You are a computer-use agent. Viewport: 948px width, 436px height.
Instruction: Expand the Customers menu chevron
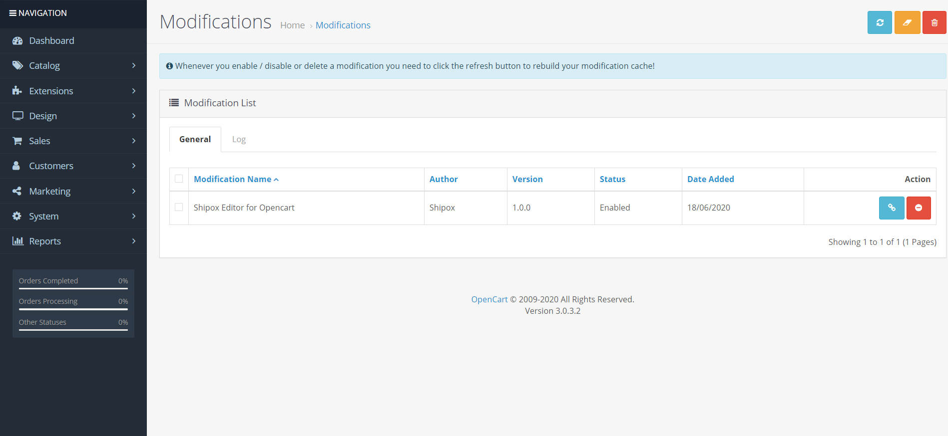click(x=134, y=166)
